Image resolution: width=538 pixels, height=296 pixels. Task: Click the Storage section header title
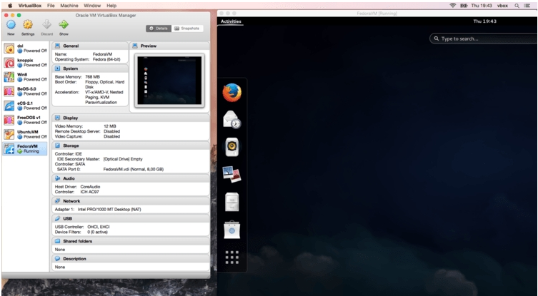(71, 146)
